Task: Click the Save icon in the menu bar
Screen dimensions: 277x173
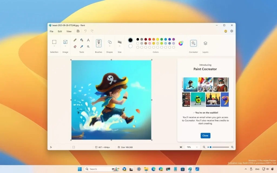Action: pos(78,31)
